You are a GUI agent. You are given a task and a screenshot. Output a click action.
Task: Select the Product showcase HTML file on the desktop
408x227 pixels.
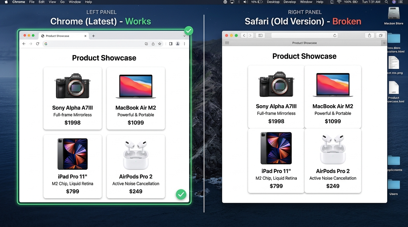coord(394,92)
